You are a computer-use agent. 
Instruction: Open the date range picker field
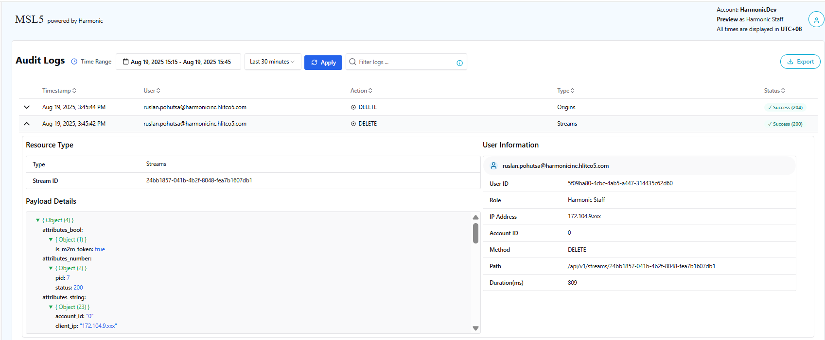click(181, 62)
